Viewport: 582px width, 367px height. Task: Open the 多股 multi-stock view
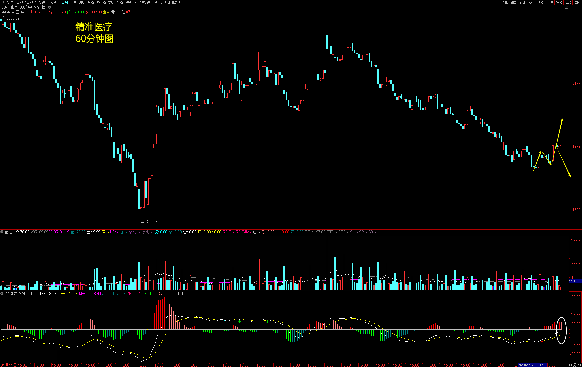tap(523, 2)
